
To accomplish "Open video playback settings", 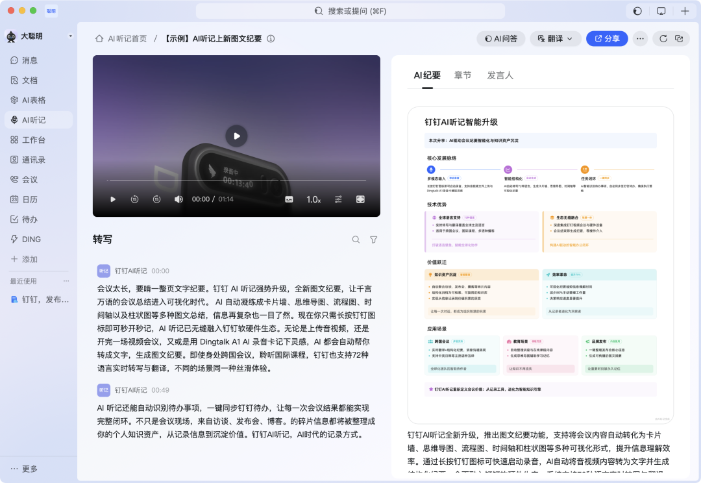I will pos(338,199).
